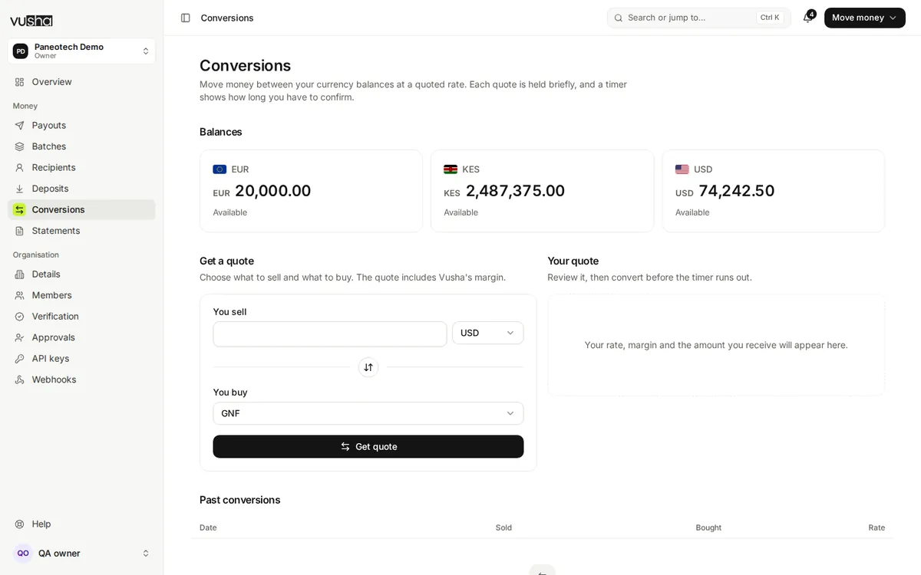Expand the Move money dropdown
Screen dimensions: 921x575
(x=865, y=18)
